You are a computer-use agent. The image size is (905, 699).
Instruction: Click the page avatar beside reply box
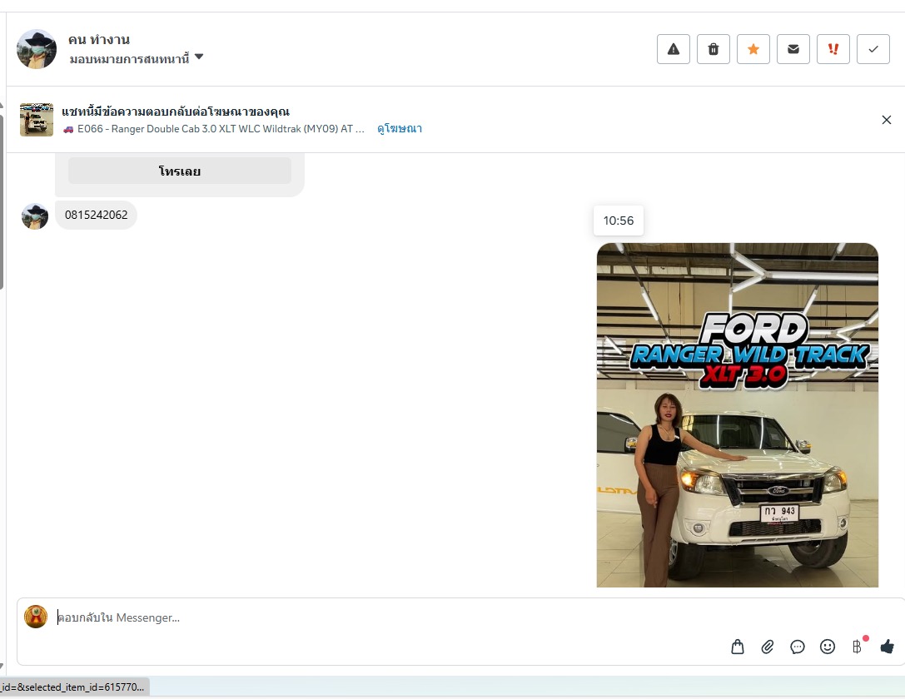pyautogui.click(x=36, y=617)
